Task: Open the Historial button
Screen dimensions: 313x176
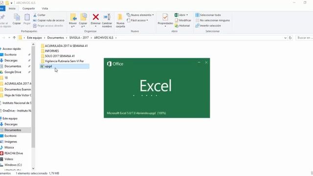Action: pyautogui.click(x=182, y=26)
